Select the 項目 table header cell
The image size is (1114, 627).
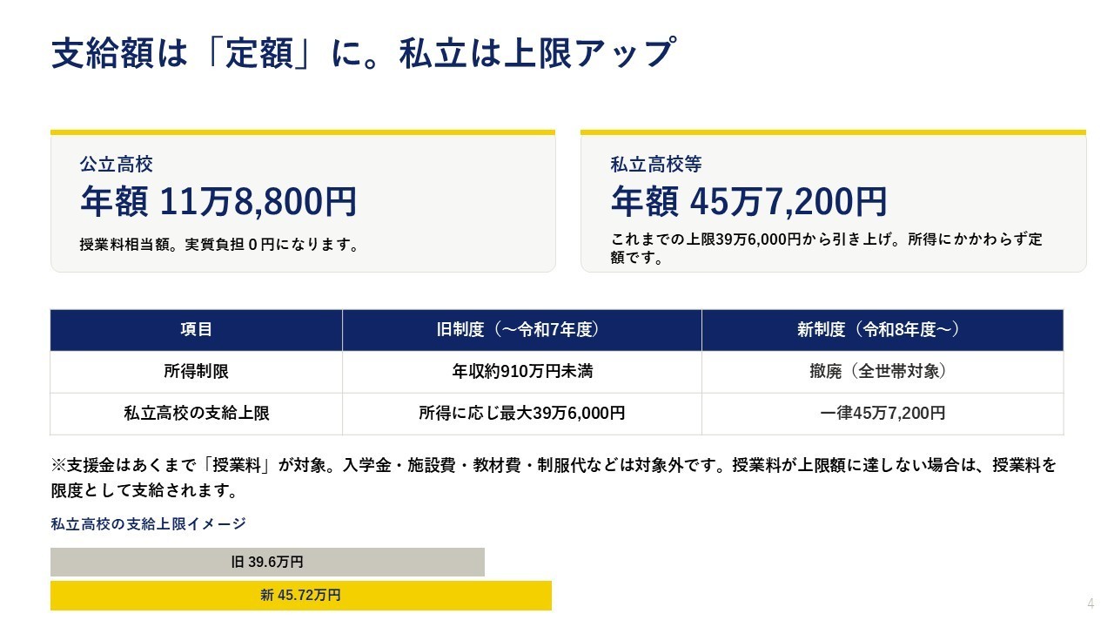point(196,330)
